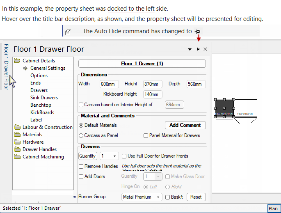
Task: Enable Carcass based on Interior Height checkbox
Action: tap(81, 105)
